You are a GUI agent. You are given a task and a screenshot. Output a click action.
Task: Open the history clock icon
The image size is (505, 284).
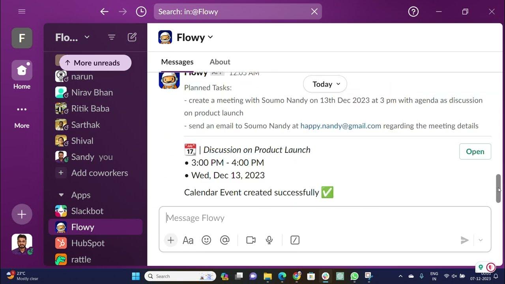(x=141, y=11)
